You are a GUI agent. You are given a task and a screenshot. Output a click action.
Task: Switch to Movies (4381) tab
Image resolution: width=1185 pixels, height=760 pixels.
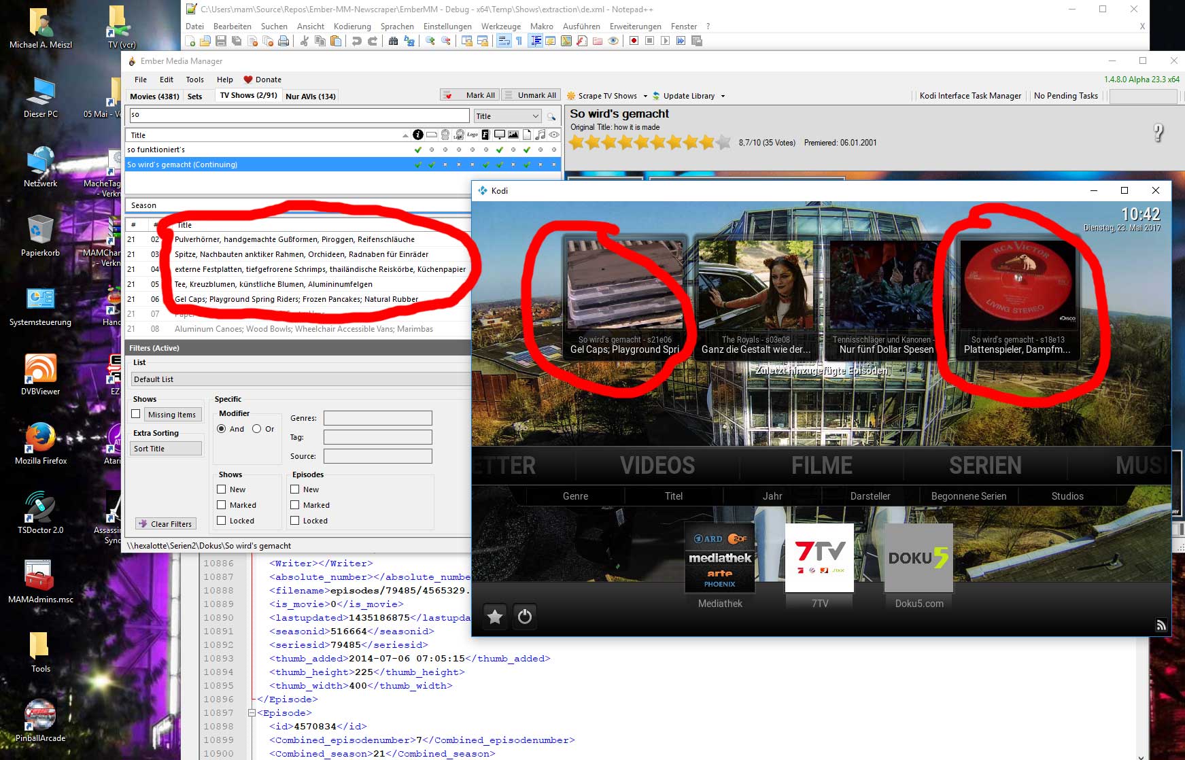point(154,97)
